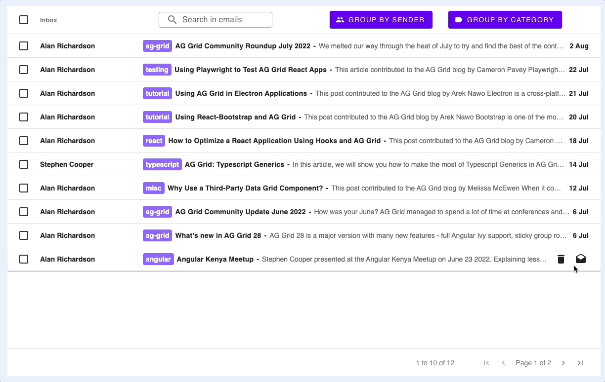Screen dimensions: 605x382
Task: Open Why Use a Third-Party Data Grid Component email
Action: tap(245, 188)
